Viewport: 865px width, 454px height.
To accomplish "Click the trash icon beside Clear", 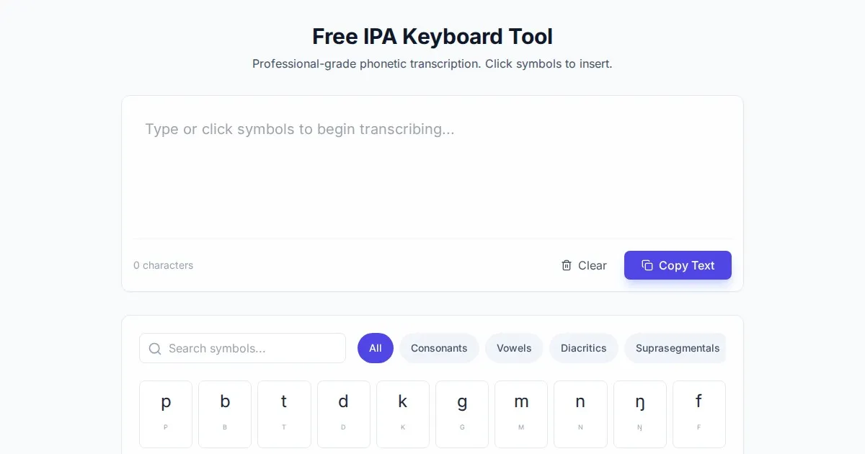I will (x=567, y=265).
